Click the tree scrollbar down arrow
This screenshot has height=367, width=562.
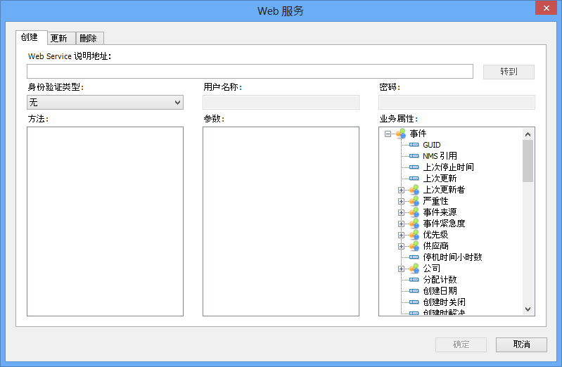[x=528, y=309]
